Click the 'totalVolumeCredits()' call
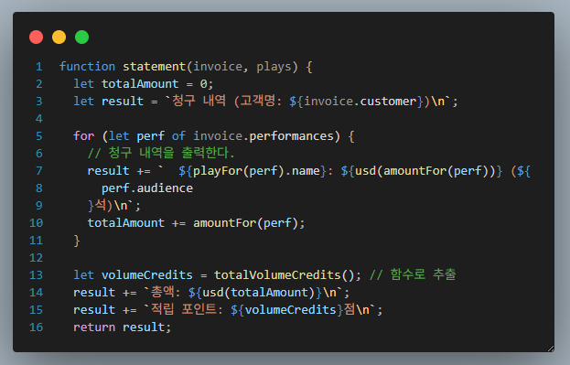Image resolution: width=570 pixels, height=365 pixels. point(285,274)
